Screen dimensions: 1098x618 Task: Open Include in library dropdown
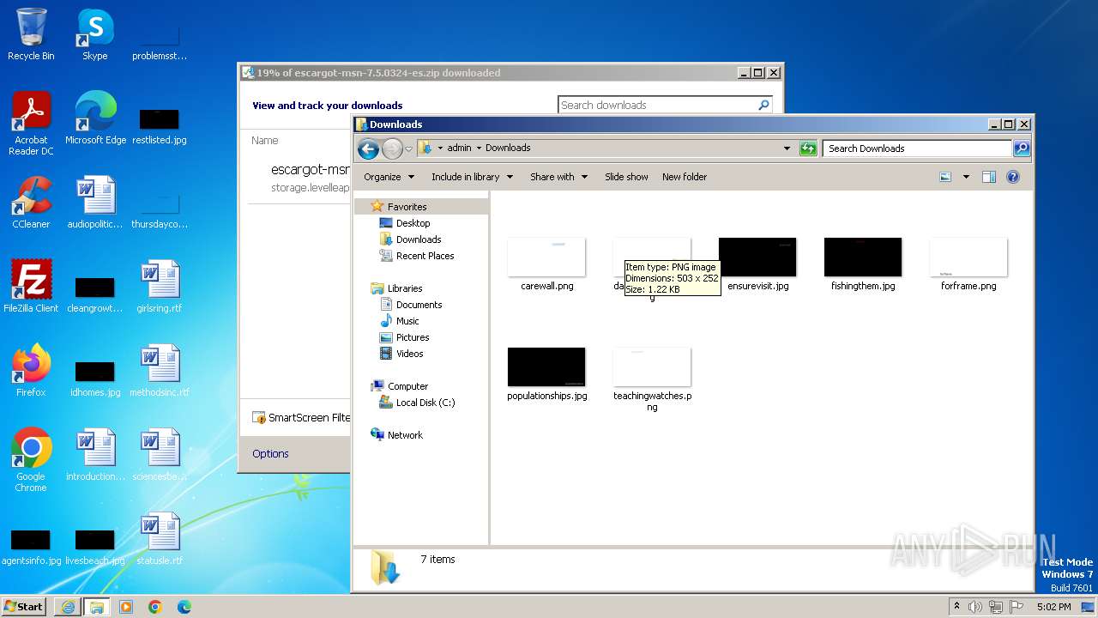(x=473, y=177)
